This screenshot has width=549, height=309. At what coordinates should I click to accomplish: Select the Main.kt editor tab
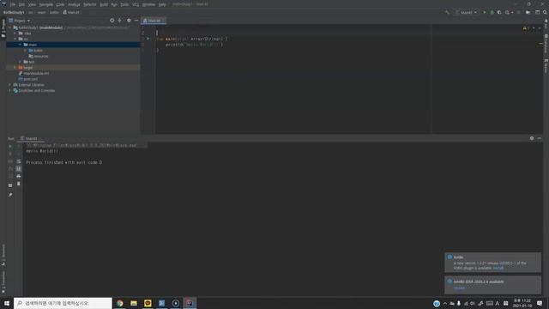pyautogui.click(x=154, y=21)
